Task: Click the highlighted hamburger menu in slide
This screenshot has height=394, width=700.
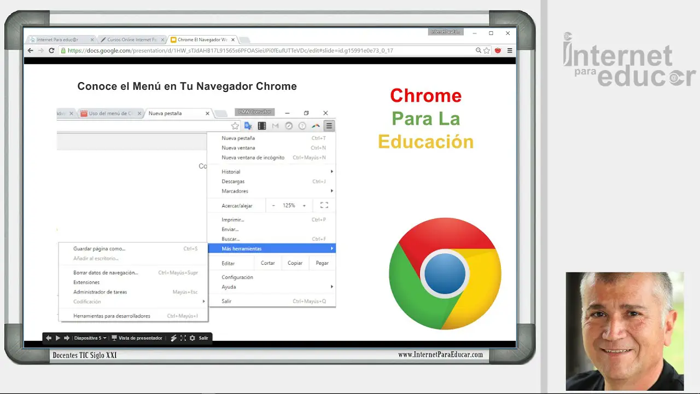Action: (x=329, y=126)
